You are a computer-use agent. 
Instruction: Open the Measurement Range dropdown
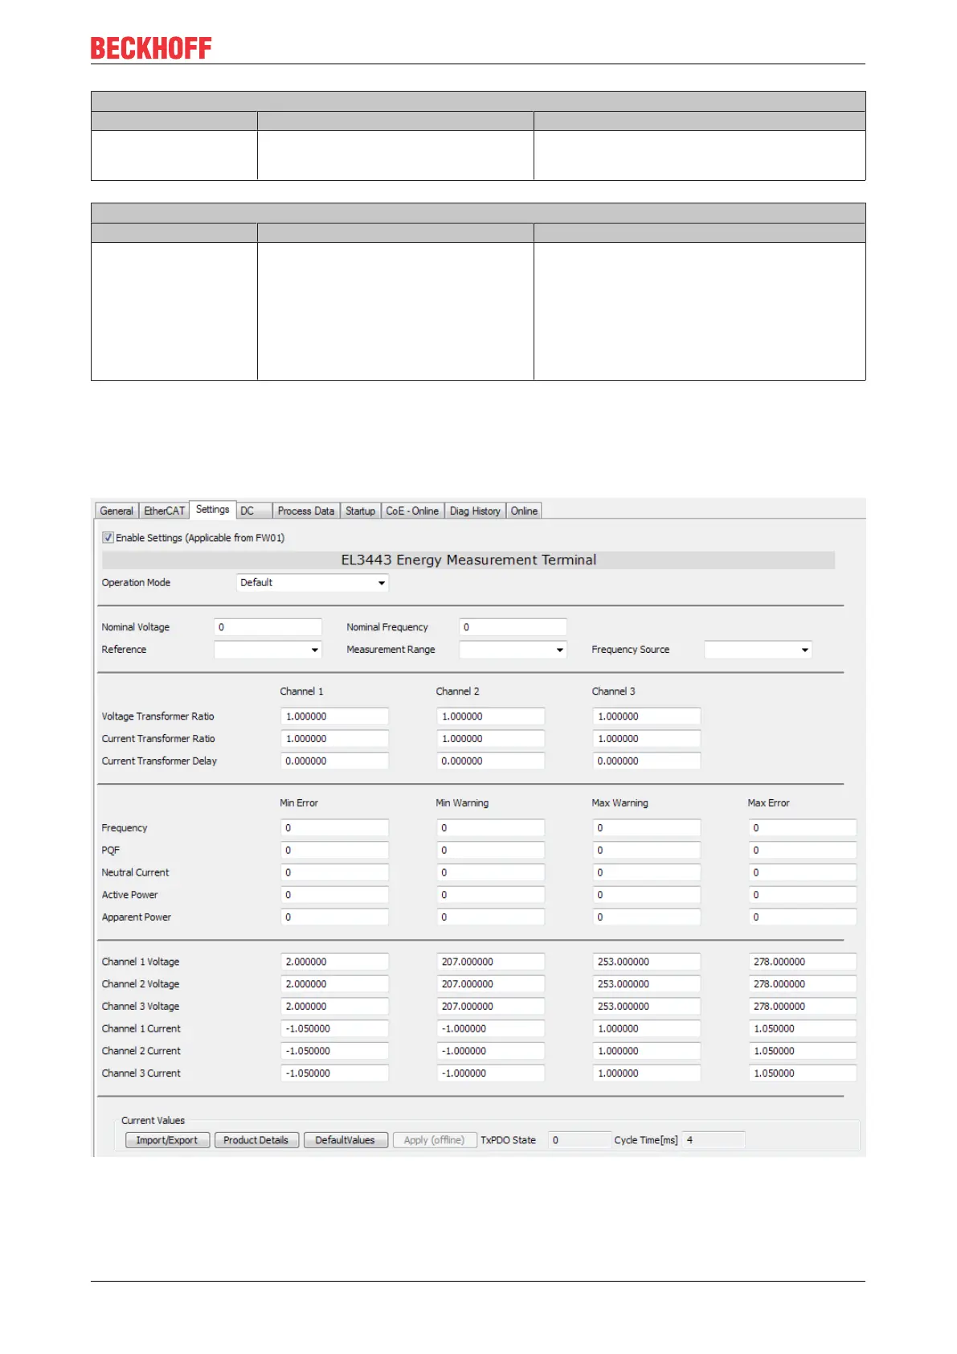[x=513, y=649]
